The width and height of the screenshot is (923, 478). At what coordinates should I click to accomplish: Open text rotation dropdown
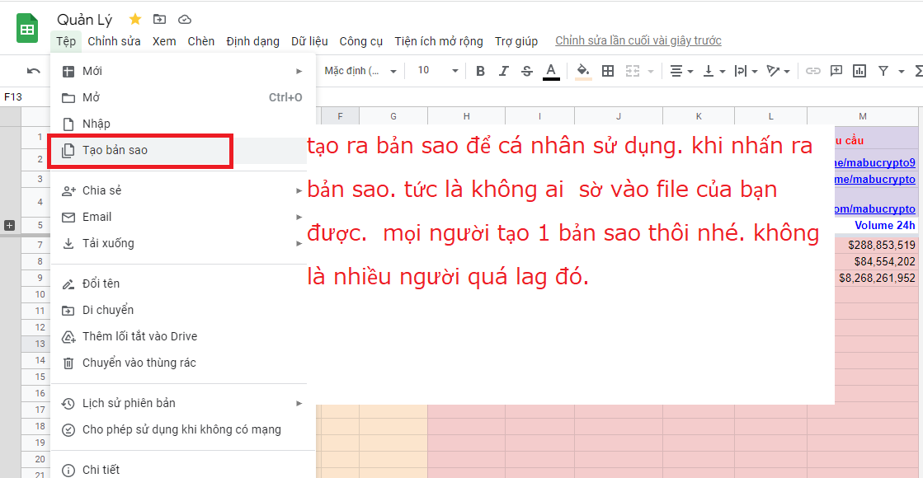[x=778, y=71]
